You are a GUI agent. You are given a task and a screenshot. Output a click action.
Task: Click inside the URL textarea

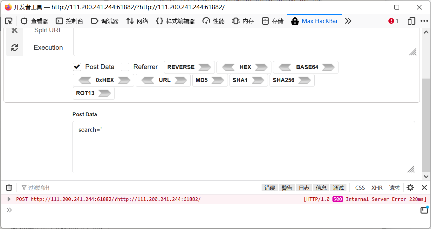(x=245, y=42)
